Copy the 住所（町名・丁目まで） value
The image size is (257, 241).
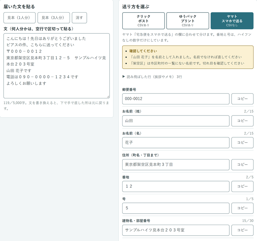242,165
